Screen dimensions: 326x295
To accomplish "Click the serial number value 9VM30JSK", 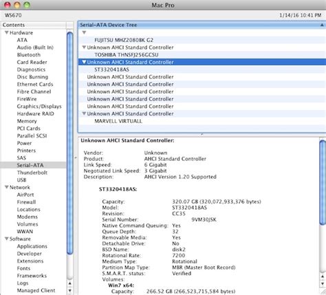I will tap(204, 219).
